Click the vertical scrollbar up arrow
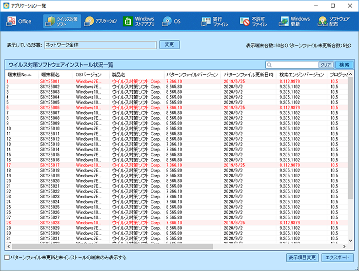 point(350,74)
